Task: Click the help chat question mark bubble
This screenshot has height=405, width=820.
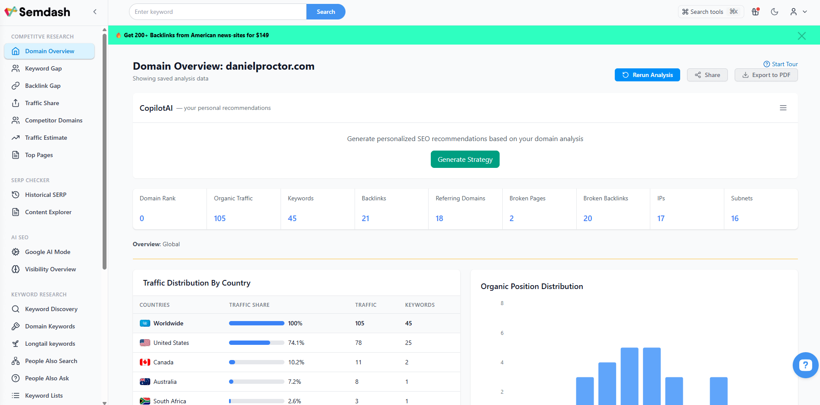Action: pyautogui.click(x=805, y=365)
